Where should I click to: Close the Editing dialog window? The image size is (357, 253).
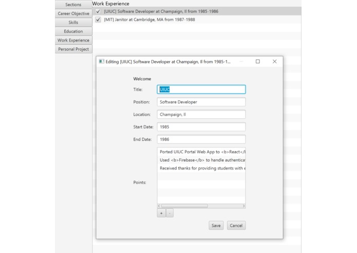coord(275,61)
